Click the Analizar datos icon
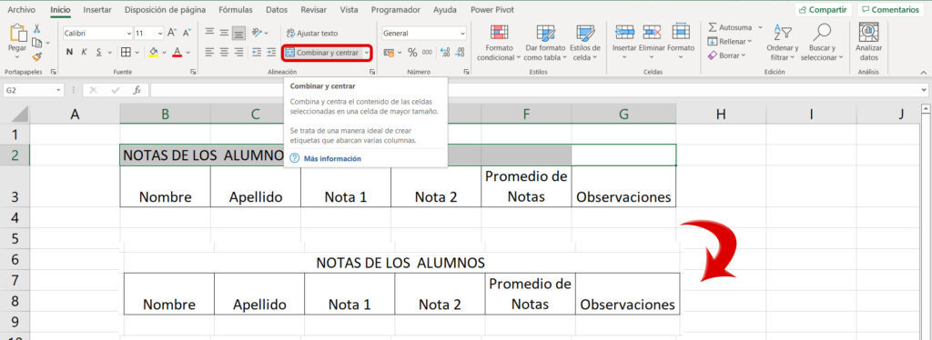 tap(868, 32)
